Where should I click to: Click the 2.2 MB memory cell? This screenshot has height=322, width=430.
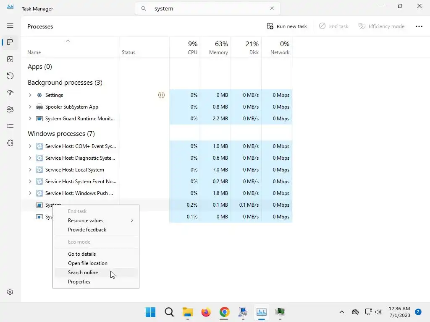point(215,119)
